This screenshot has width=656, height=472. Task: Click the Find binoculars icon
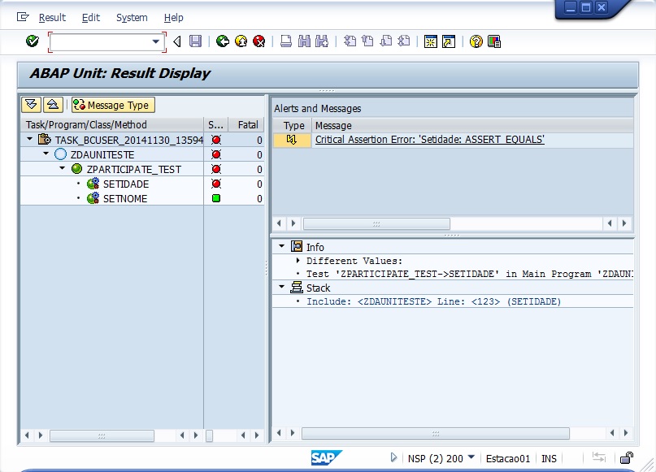(304, 41)
